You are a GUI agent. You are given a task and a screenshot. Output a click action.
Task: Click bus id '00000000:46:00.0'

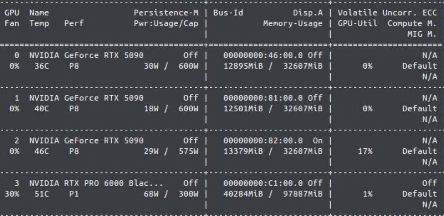pos(263,55)
